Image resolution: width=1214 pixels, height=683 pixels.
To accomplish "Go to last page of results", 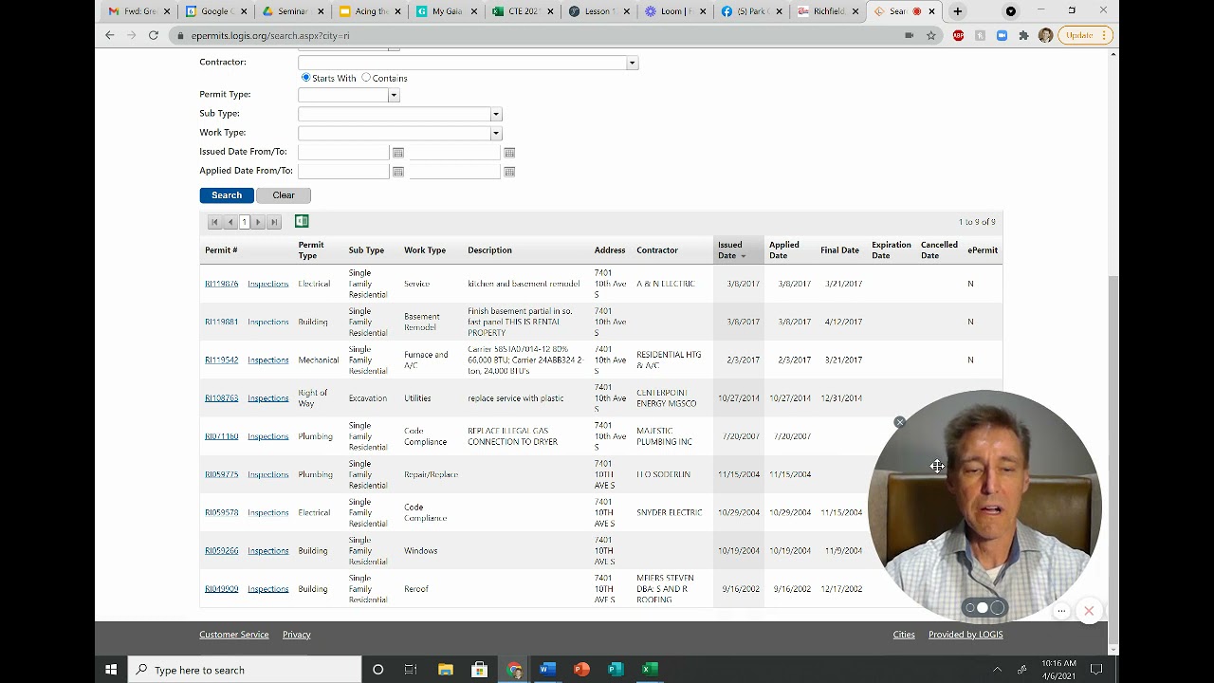I will pyautogui.click(x=274, y=222).
